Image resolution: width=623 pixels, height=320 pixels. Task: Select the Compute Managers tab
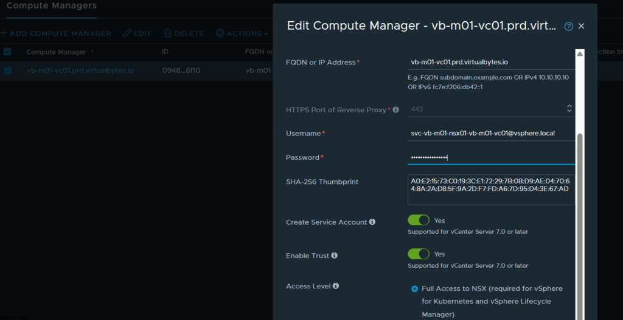[52, 6]
